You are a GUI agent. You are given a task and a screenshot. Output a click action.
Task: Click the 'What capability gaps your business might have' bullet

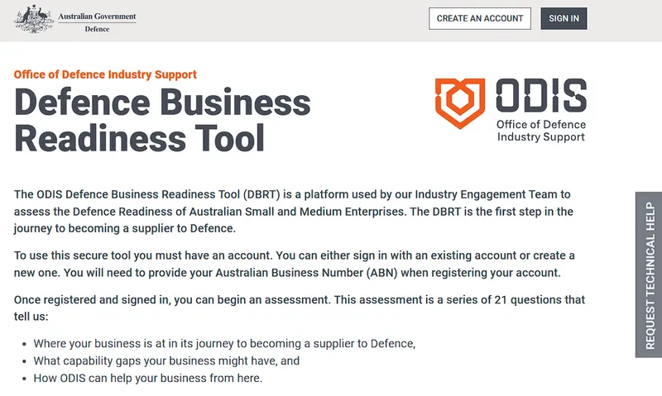click(166, 361)
